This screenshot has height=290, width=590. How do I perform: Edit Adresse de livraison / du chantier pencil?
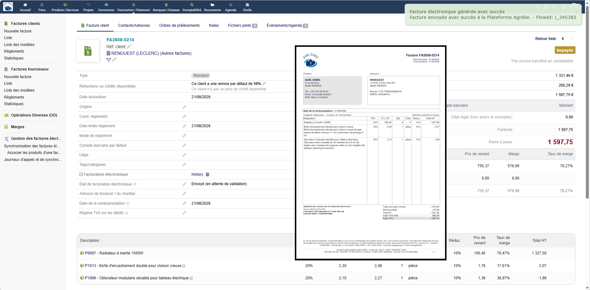click(184, 194)
